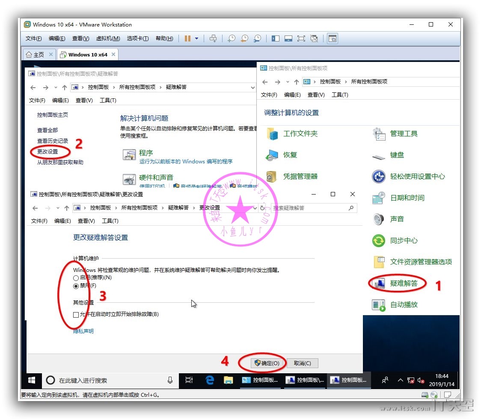
Task: Go back in the 更改设置 window
Action: pyautogui.click(x=35, y=208)
